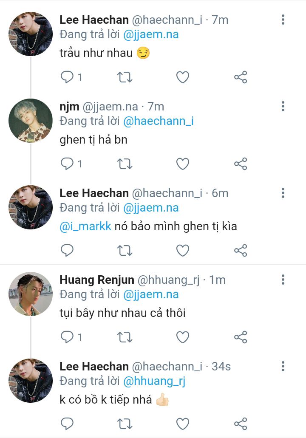Open more options on Haechan's 34s tweet
The image size is (306, 438).
pos(283,366)
